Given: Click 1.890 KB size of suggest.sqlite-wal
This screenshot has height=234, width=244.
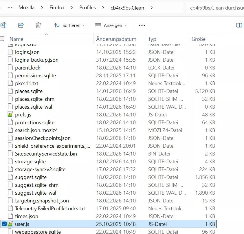Looking at the screenshot, I should [205, 193].
